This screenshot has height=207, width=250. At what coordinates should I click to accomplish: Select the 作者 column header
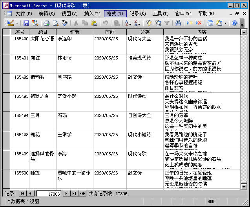pyautogui.click(x=75, y=32)
